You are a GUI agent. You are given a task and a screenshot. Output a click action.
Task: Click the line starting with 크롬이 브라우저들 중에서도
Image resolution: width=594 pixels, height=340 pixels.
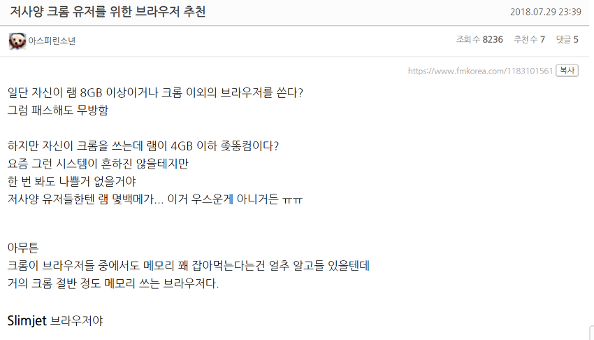click(x=188, y=267)
